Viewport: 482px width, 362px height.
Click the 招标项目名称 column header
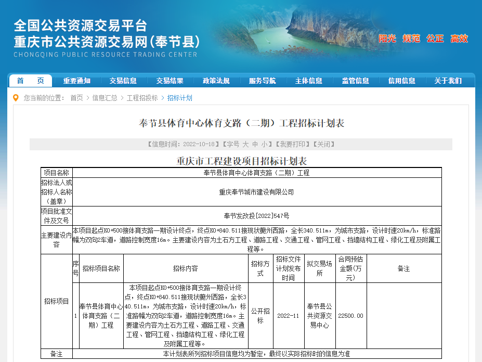pyautogui.click(x=101, y=268)
